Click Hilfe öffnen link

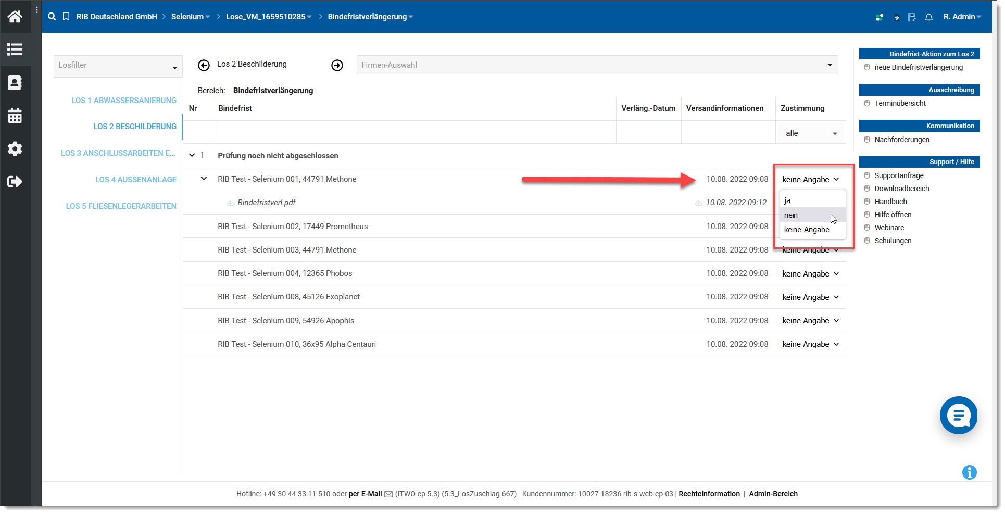(893, 215)
